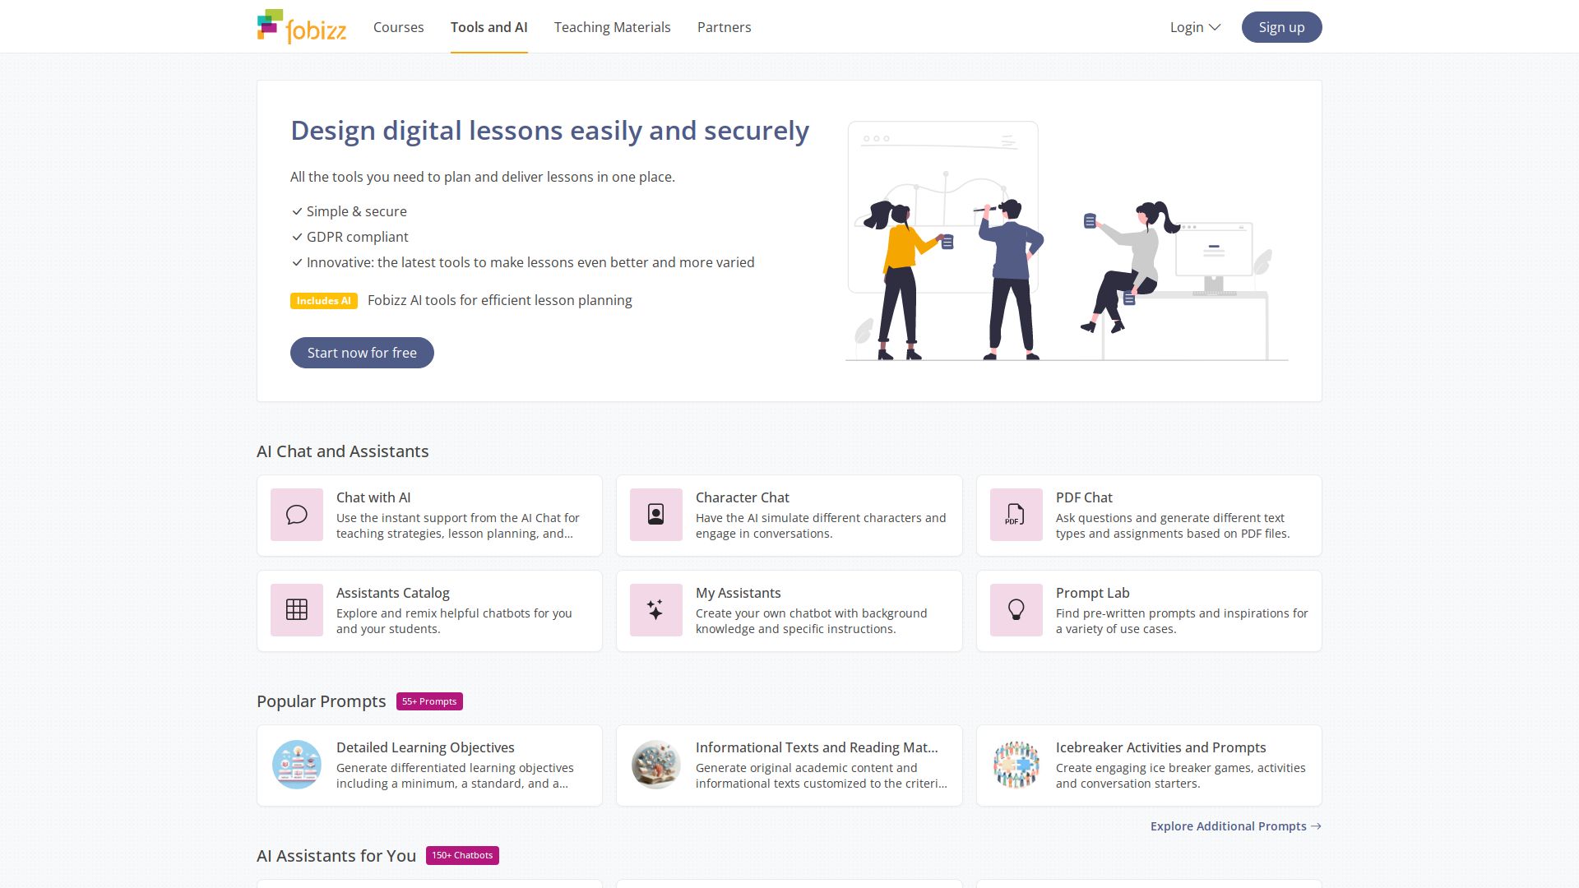Click the PDF Chat file icon
This screenshot has width=1579, height=888.
1016,515
